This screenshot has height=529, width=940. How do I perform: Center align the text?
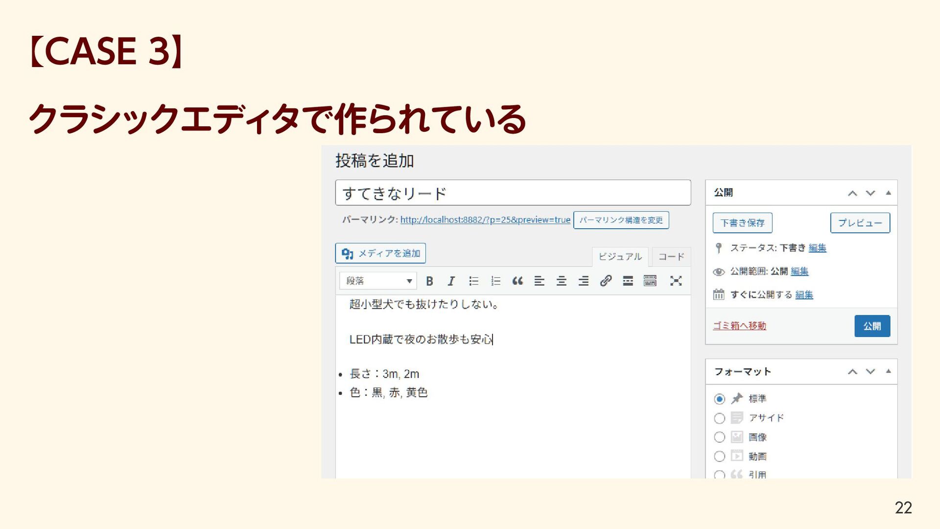pyautogui.click(x=561, y=281)
